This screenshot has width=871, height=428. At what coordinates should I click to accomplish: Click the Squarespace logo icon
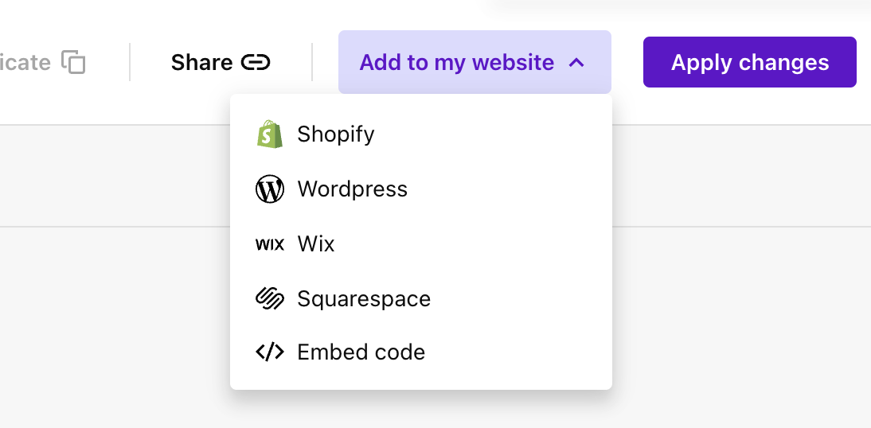(270, 298)
